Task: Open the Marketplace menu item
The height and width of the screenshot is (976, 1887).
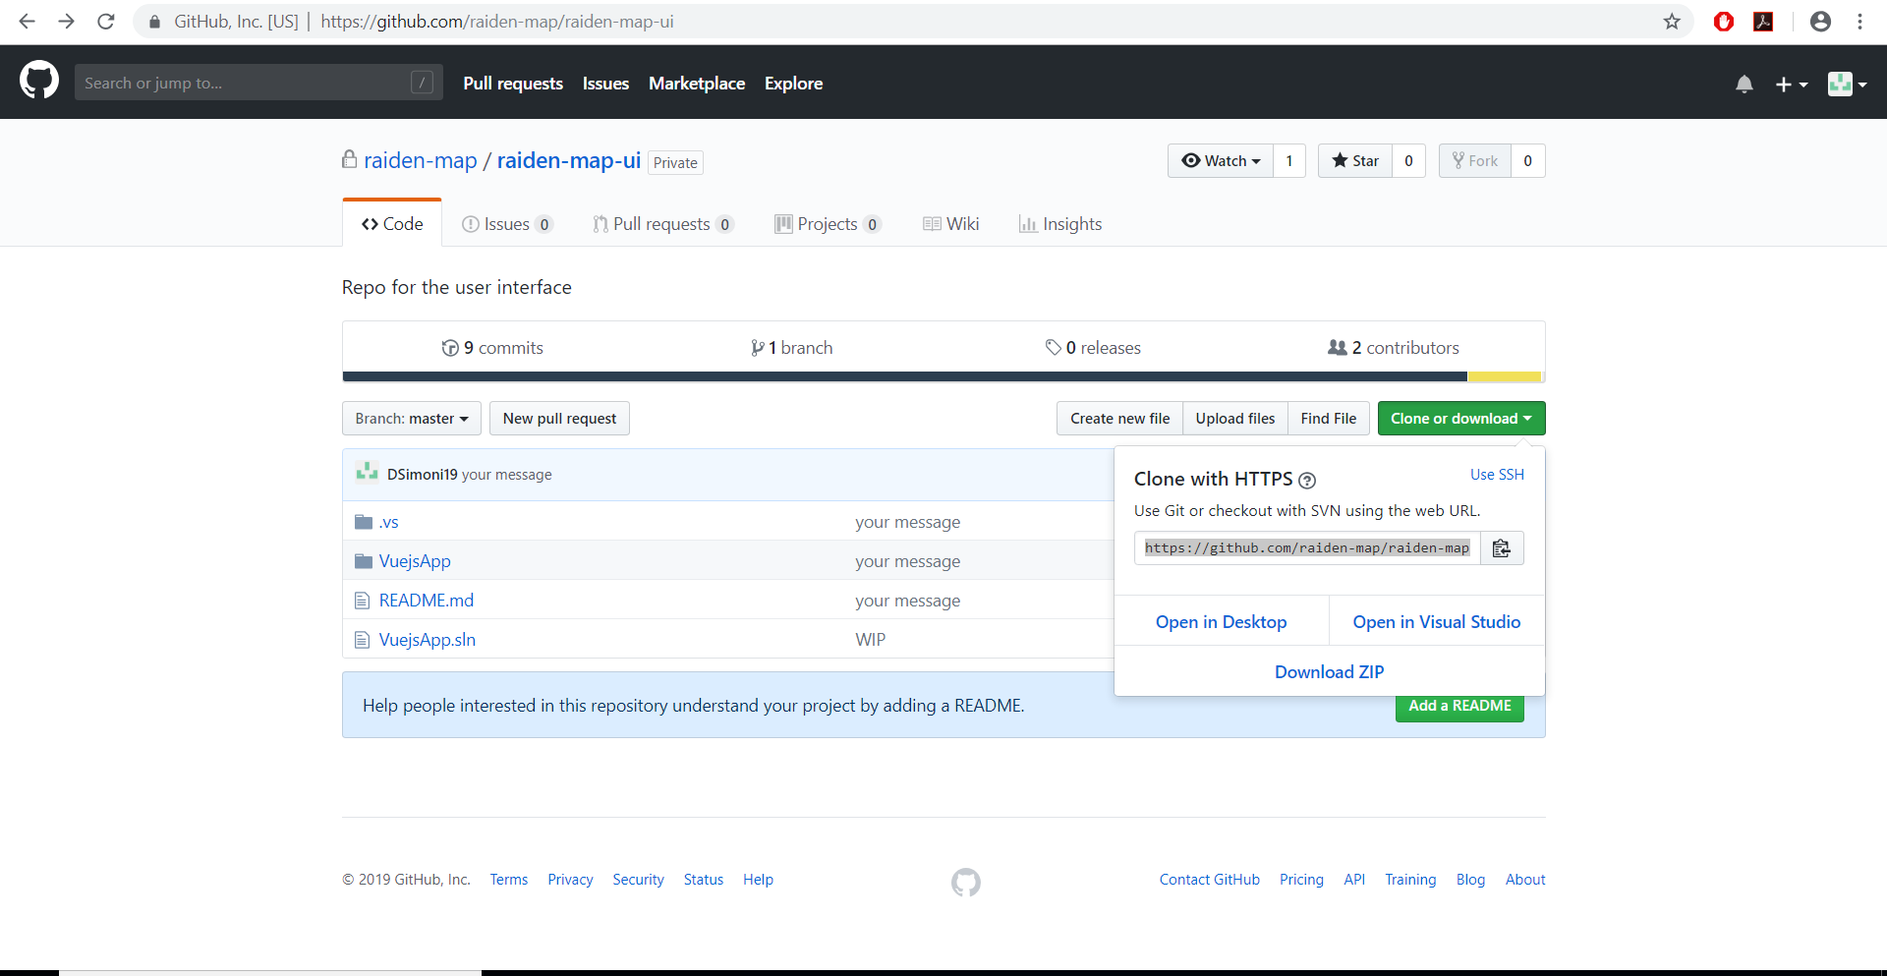Action: click(697, 84)
